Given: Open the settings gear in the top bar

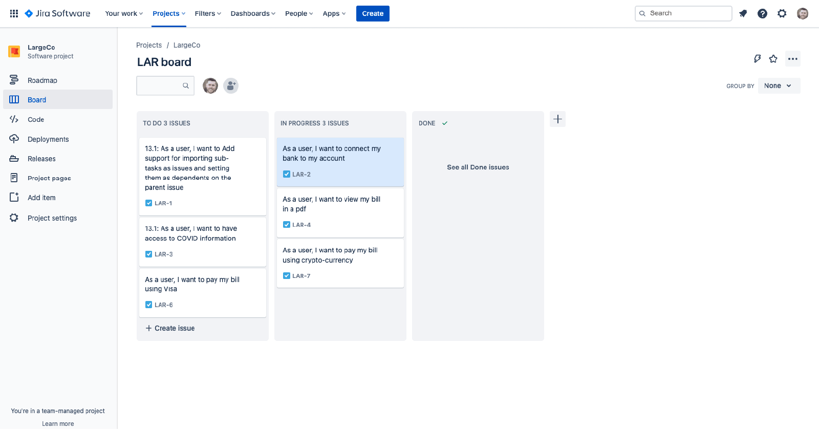Looking at the screenshot, I should [x=782, y=14].
